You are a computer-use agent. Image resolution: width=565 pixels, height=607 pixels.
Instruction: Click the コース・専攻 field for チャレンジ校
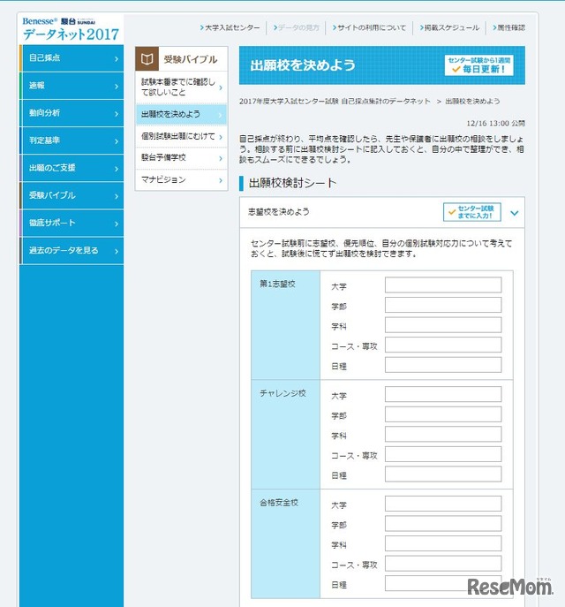[x=443, y=454]
